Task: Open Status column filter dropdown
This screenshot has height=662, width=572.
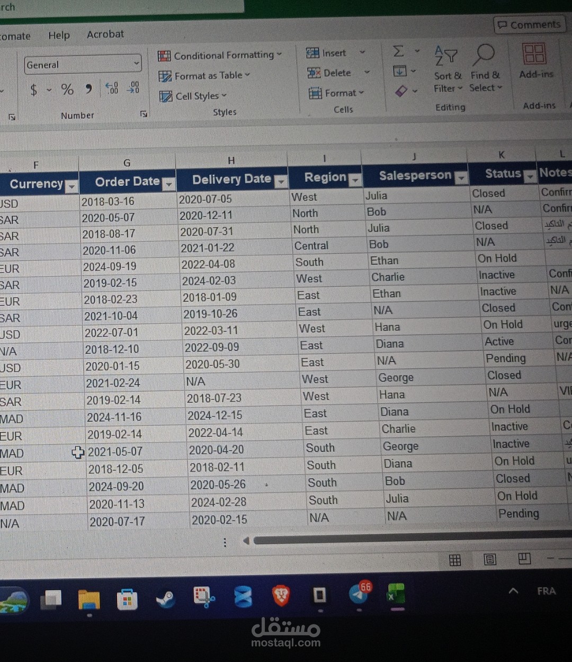Action: tap(530, 176)
